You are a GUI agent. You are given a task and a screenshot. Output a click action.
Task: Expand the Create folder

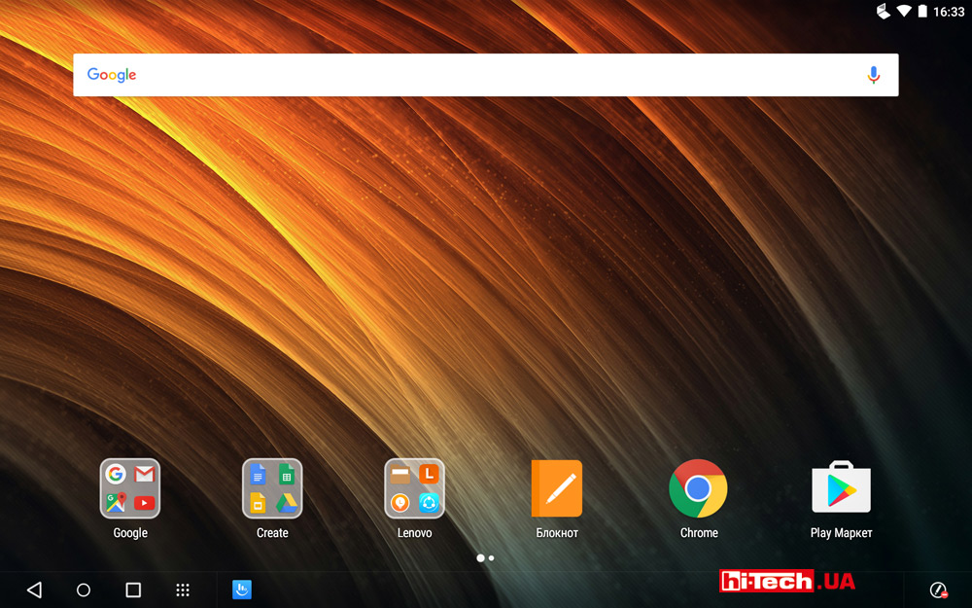pos(272,488)
